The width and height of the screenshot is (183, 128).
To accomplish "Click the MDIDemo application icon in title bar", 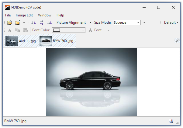I will coord(8,7).
